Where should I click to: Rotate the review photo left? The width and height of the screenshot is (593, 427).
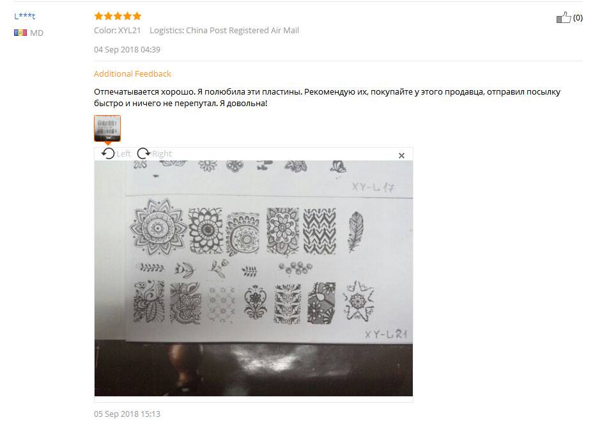[x=108, y=153]
